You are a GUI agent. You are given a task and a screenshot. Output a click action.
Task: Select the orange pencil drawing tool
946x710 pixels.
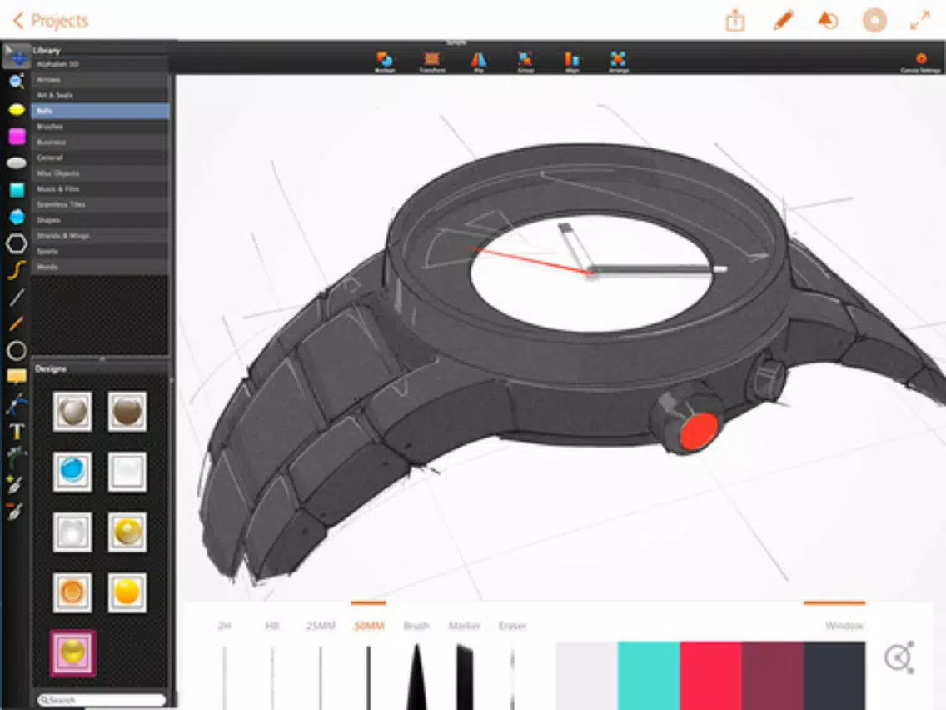pos(17,323)
